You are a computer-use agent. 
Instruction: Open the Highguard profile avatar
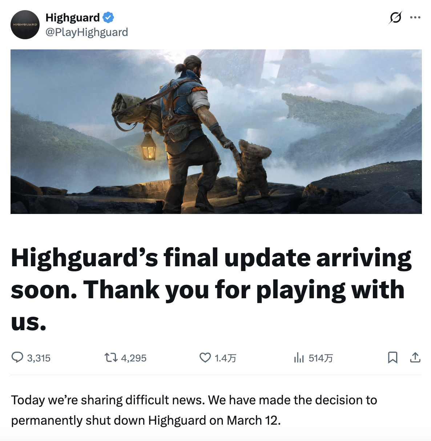25,25
